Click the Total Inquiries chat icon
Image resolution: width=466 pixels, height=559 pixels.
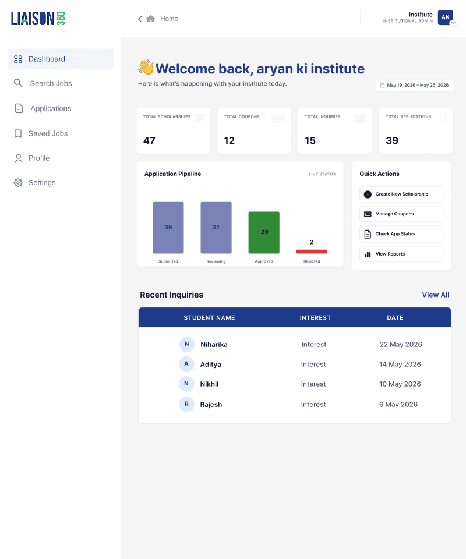tap(361, 118)
